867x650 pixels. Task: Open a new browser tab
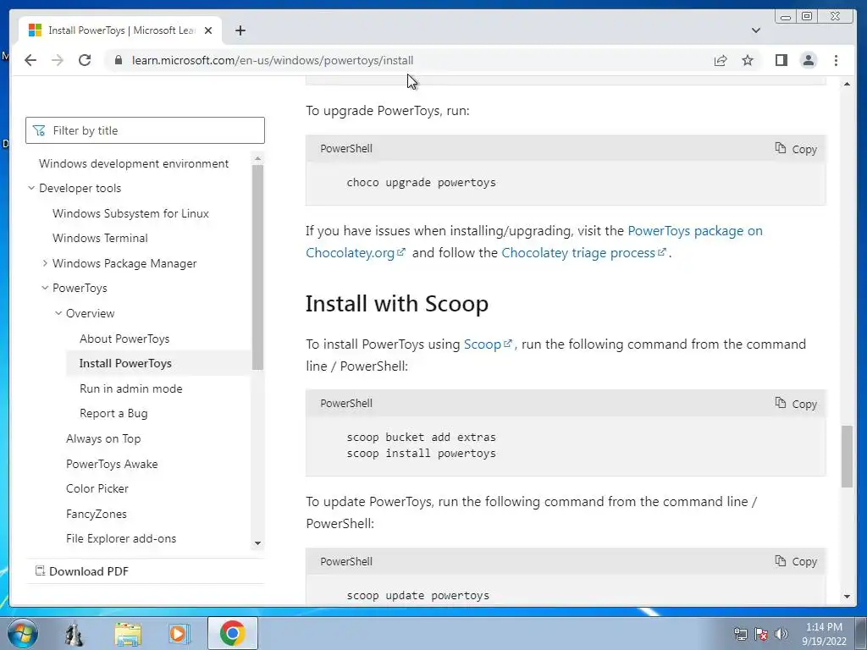point(240,30)
